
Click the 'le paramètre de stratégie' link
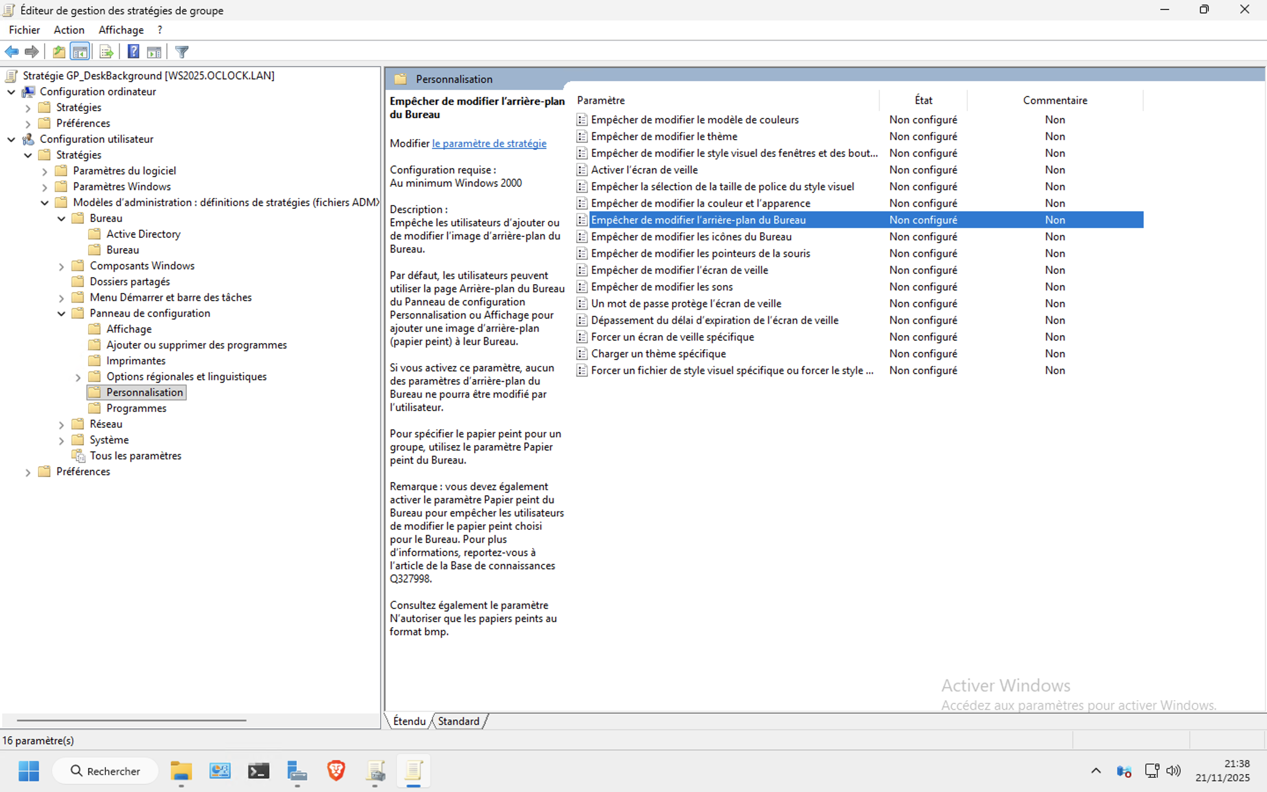click(x=488, y=143)
